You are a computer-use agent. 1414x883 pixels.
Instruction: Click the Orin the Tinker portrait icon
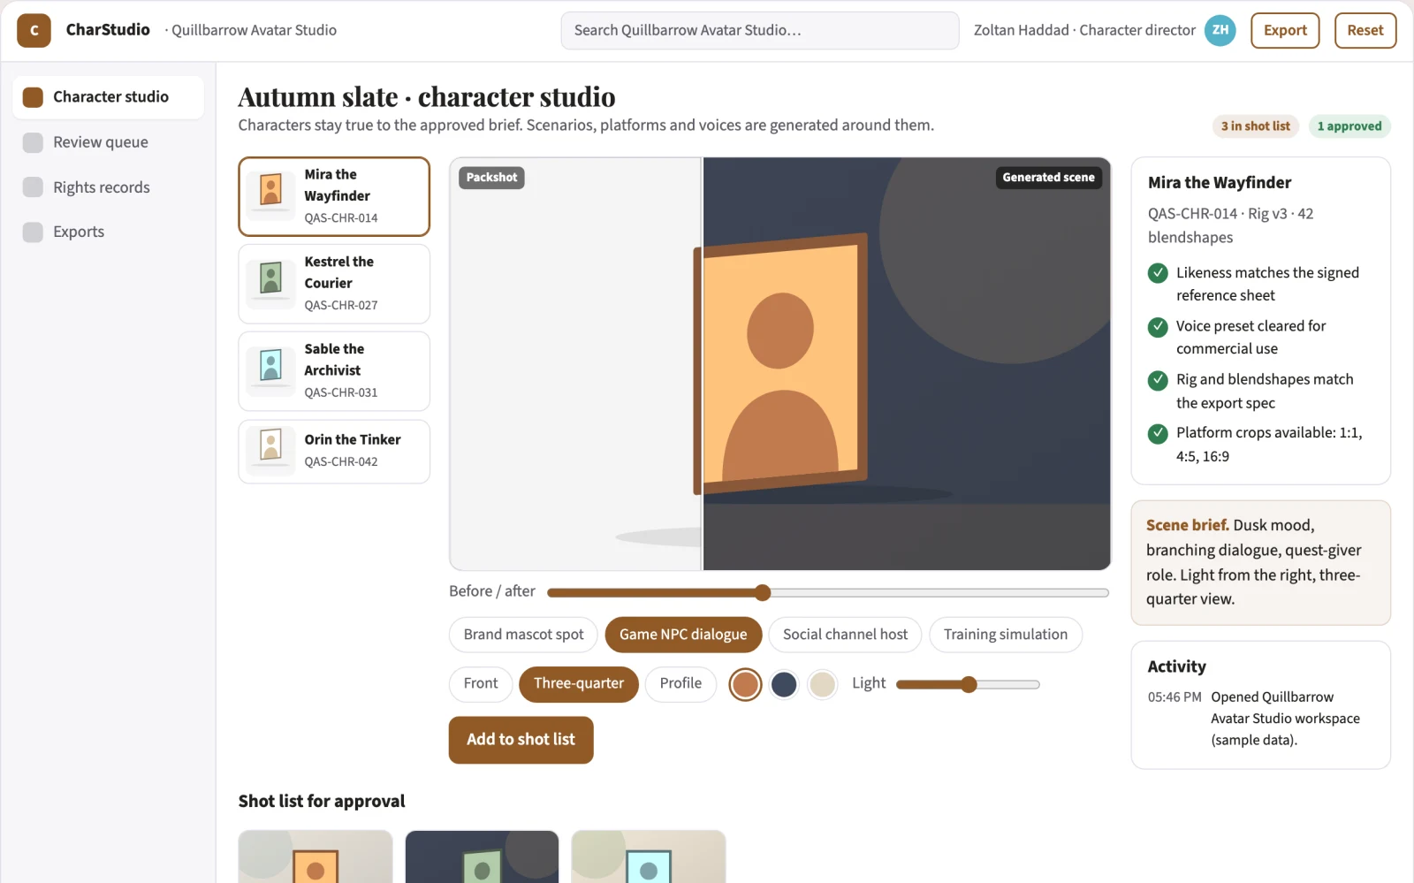pyautogui.click(x=271, y=451)
